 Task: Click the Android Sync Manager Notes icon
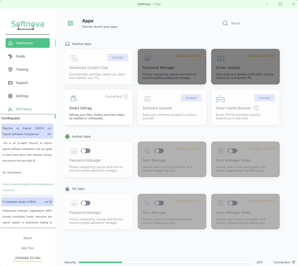pyautogui.click(x=221, y=151)
